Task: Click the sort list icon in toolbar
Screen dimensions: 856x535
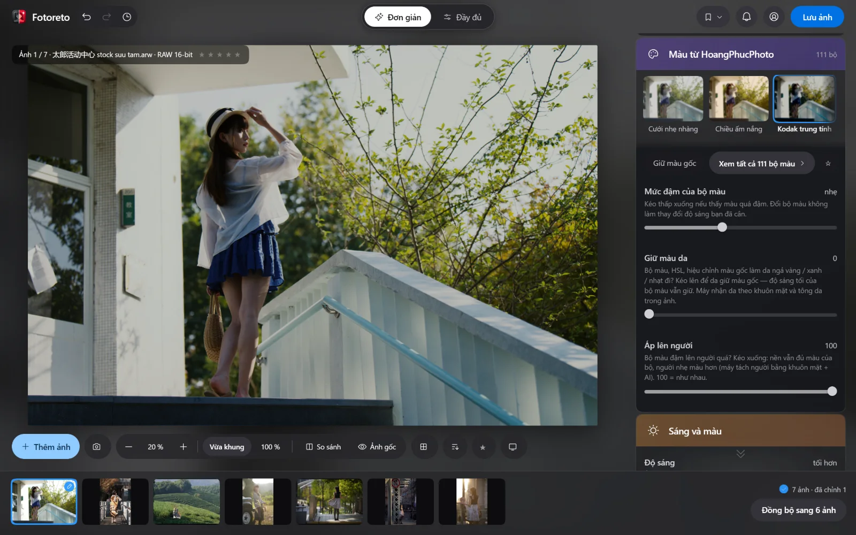Action: 455,447
